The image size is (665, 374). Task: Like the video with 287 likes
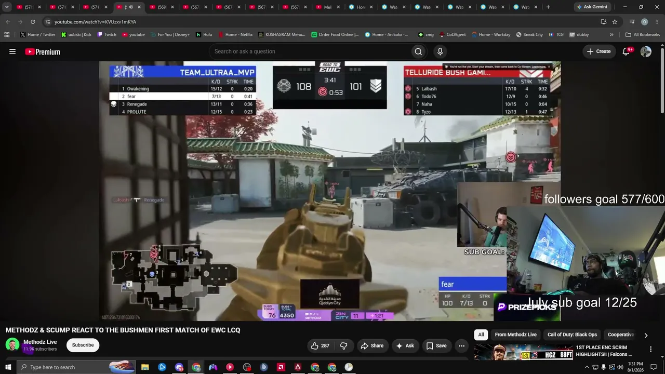click(x=320, y=346)
